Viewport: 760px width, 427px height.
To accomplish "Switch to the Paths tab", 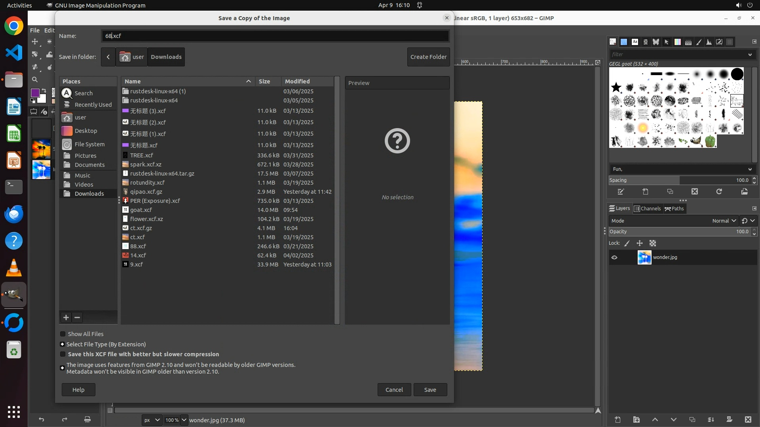I will 674,209.
